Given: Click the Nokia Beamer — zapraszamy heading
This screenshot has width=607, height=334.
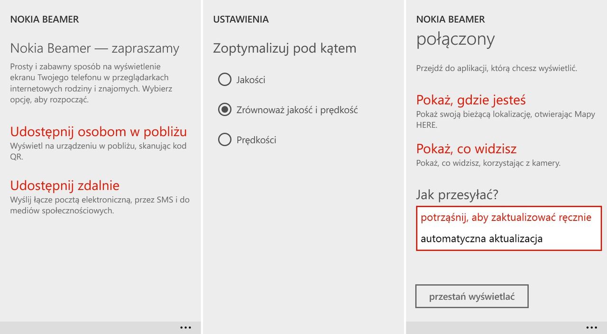Looking at the screenshot, I should coord(95,48).
